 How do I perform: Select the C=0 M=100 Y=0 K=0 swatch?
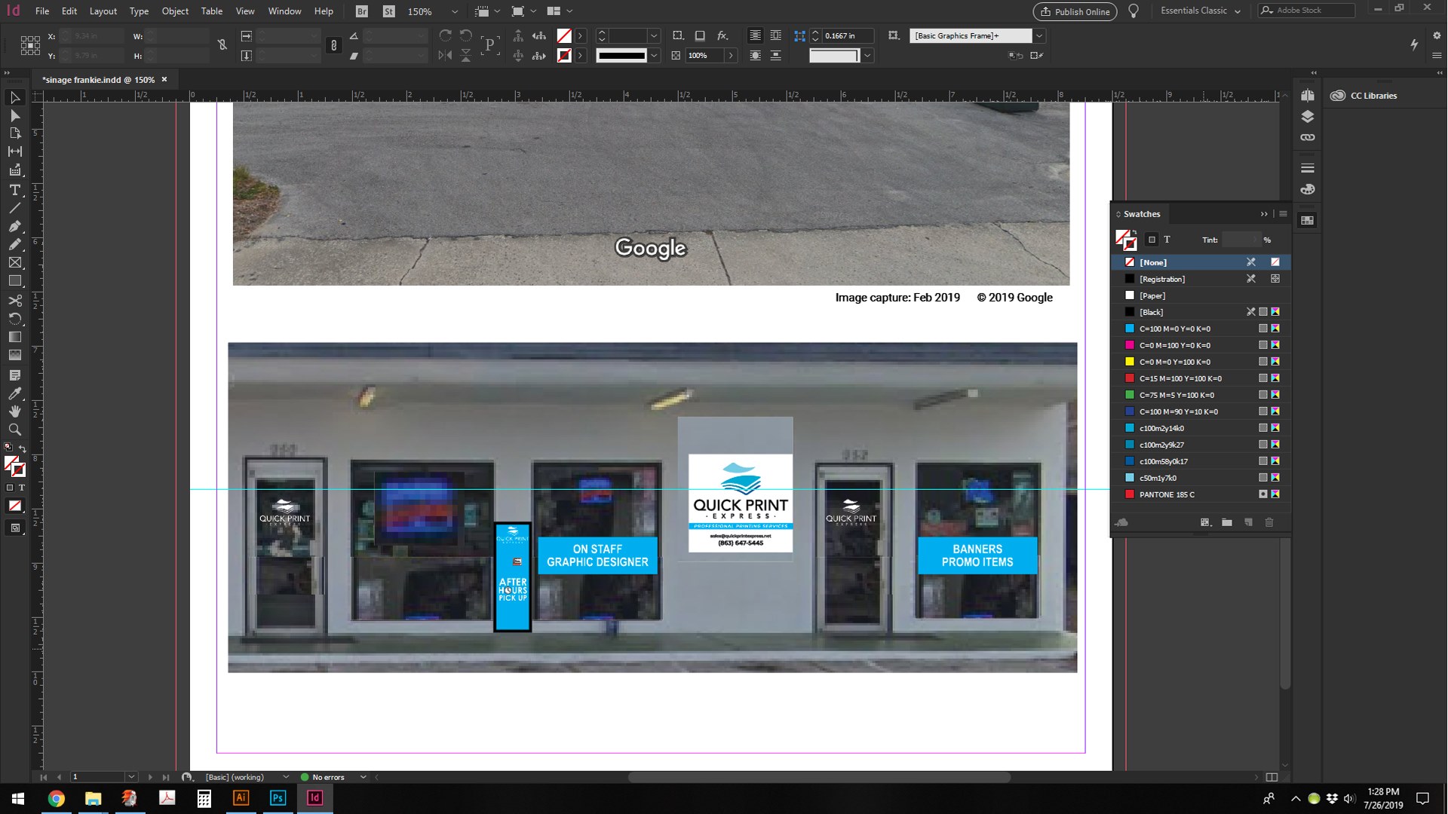(x=1201, y=345)
